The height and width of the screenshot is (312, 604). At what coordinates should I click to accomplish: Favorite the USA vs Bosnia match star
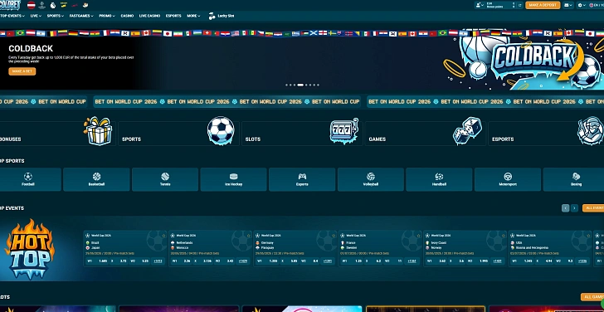tap(588, 236)
